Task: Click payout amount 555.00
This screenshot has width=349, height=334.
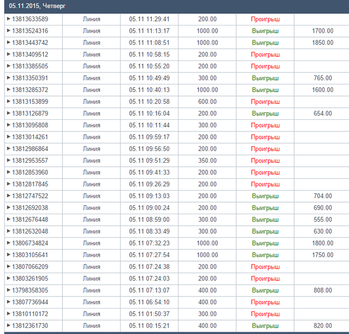Action: tap(323, 220)
